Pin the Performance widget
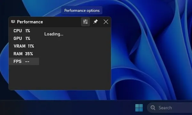 click(x=95, y=22)
